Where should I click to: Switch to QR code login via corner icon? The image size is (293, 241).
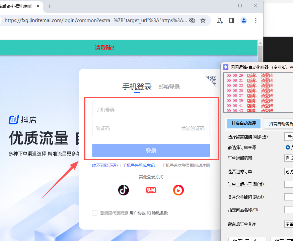[x=211, y=81]
